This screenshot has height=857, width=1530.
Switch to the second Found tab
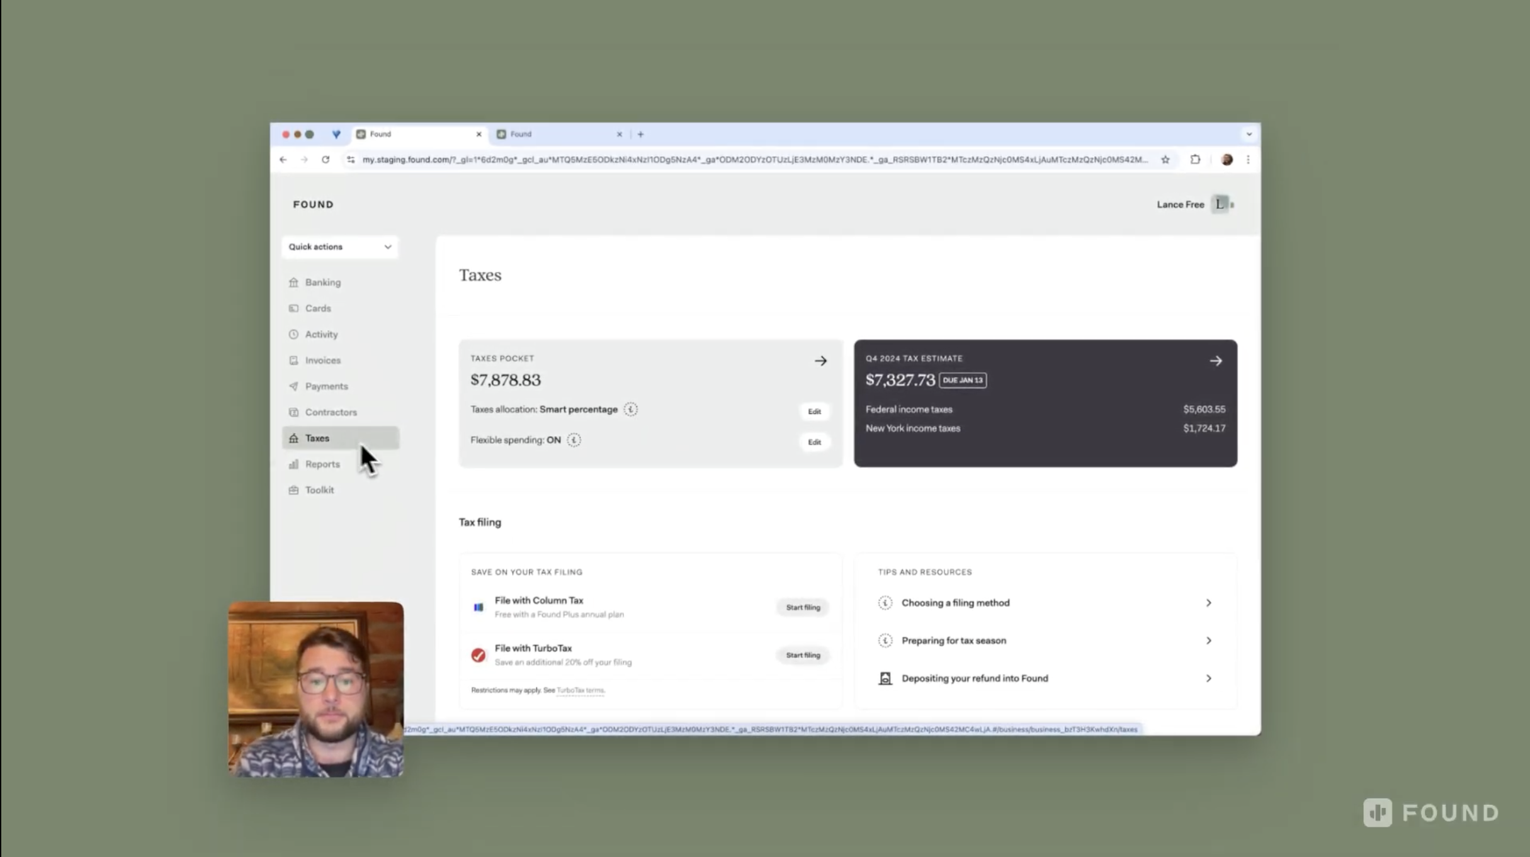[559, 134]
